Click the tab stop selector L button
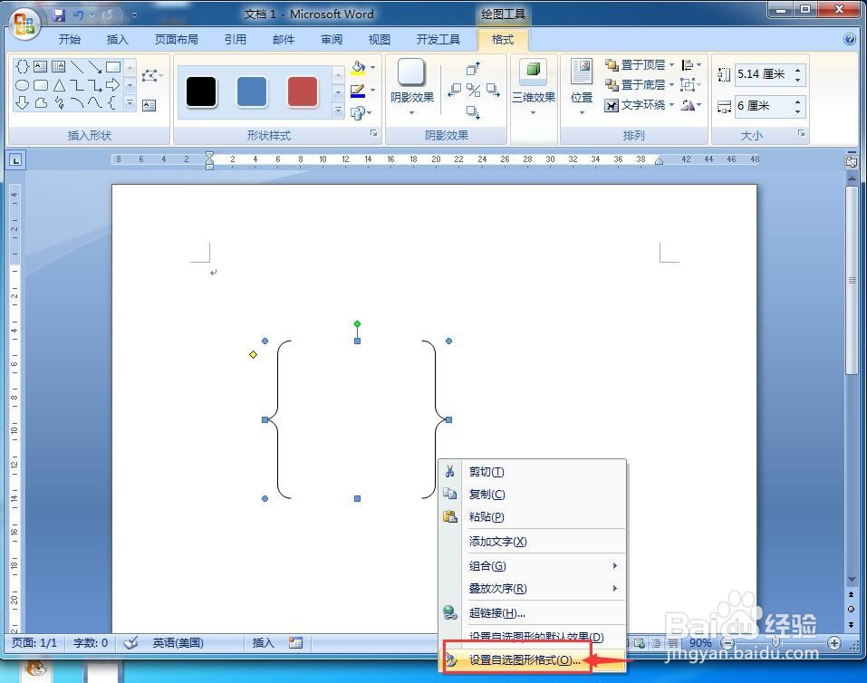Image resolution: width=867 pixels, height=683 pixels. pos(15,160)
